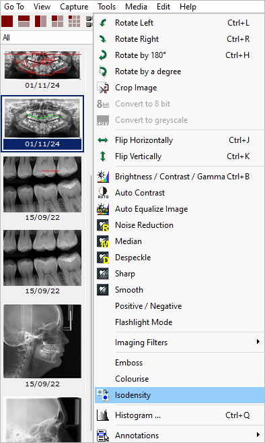This screenshot has height=443, width=265.
Task: Click the Isodensity icon
Action: 103,395
